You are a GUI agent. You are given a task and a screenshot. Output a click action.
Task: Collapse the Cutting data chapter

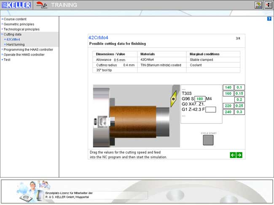(x=12, y=34)
